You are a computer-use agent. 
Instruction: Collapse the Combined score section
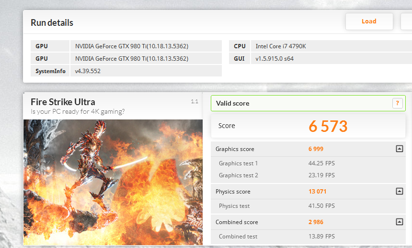pos(400,222)
